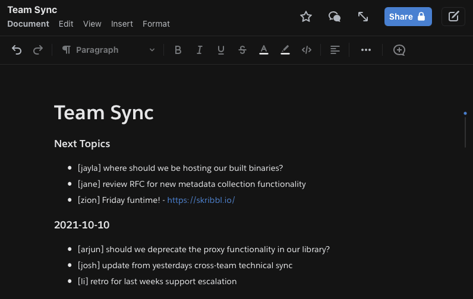Open the comments conversation panel
Screen dimensions: 473x299
(x=335, y=17)
